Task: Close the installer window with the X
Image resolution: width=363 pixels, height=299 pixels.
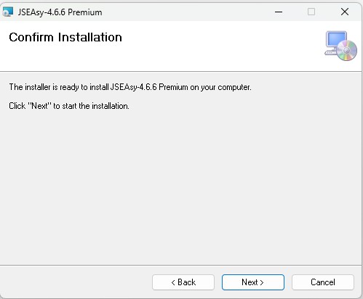Action: pyautogui.click(x=345, y=12)
